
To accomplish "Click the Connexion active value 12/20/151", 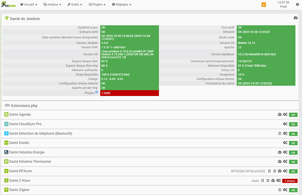I will 245,61.
